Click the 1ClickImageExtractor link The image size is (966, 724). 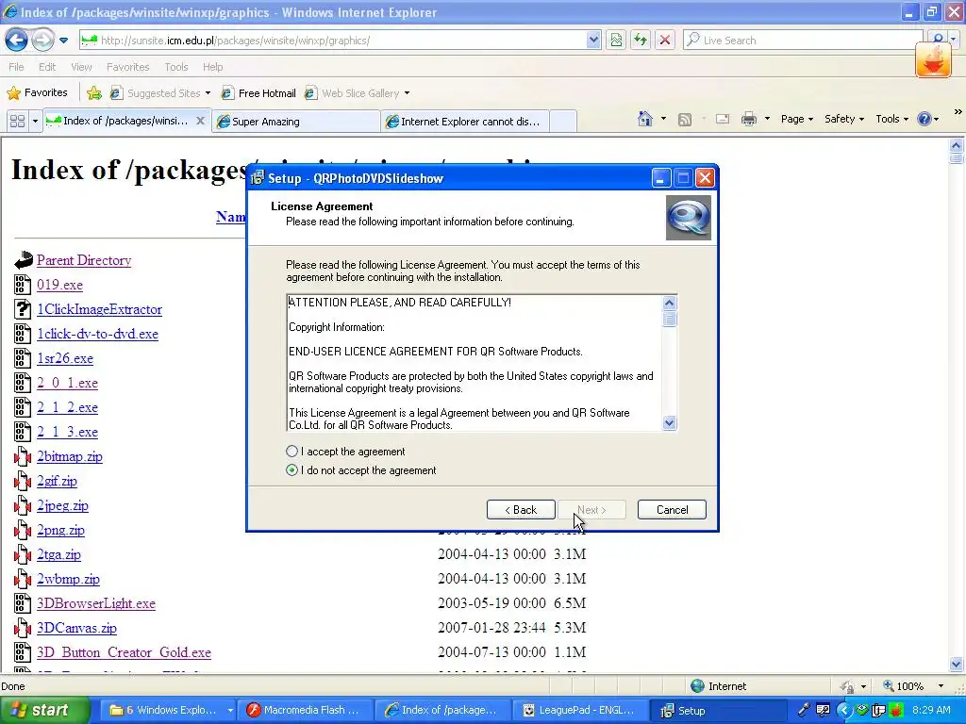(x=99, y=309)
